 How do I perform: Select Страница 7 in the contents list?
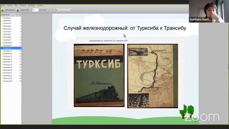tap(11, 34)
